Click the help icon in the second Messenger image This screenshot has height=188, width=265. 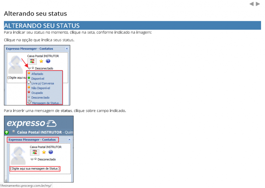[x=51, y=152]
